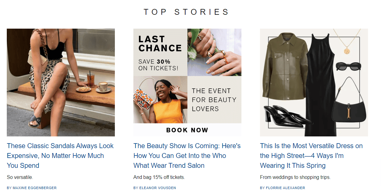Open Maxine Eggenberger's author page
Viewport: 381px width, 194px height.
pyautogui.click(x=32, y=188)
